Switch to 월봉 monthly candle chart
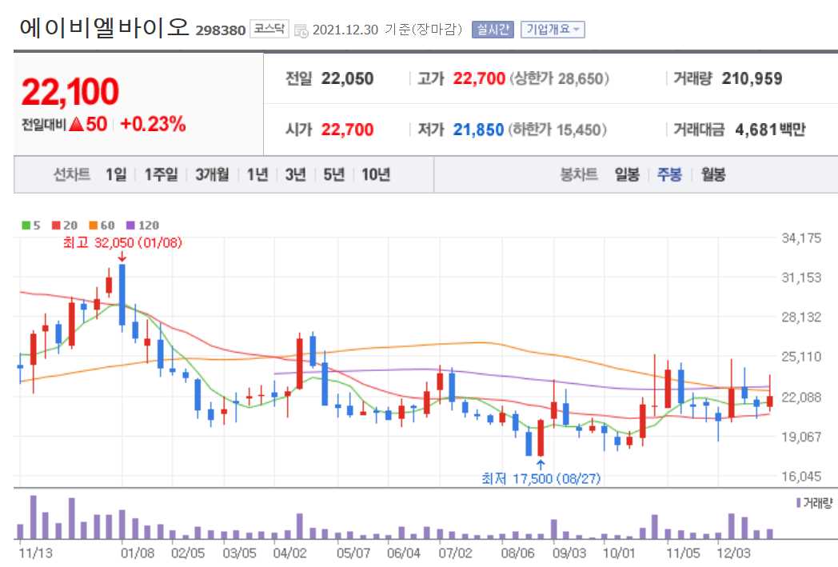Viewport: 838px width, 567px height. 713,174
